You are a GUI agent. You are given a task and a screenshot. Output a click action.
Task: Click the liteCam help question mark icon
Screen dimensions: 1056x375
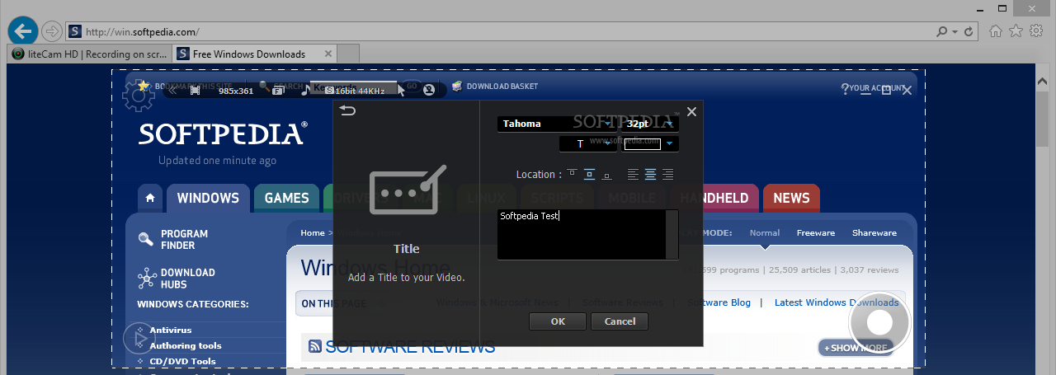coord(845,89)
